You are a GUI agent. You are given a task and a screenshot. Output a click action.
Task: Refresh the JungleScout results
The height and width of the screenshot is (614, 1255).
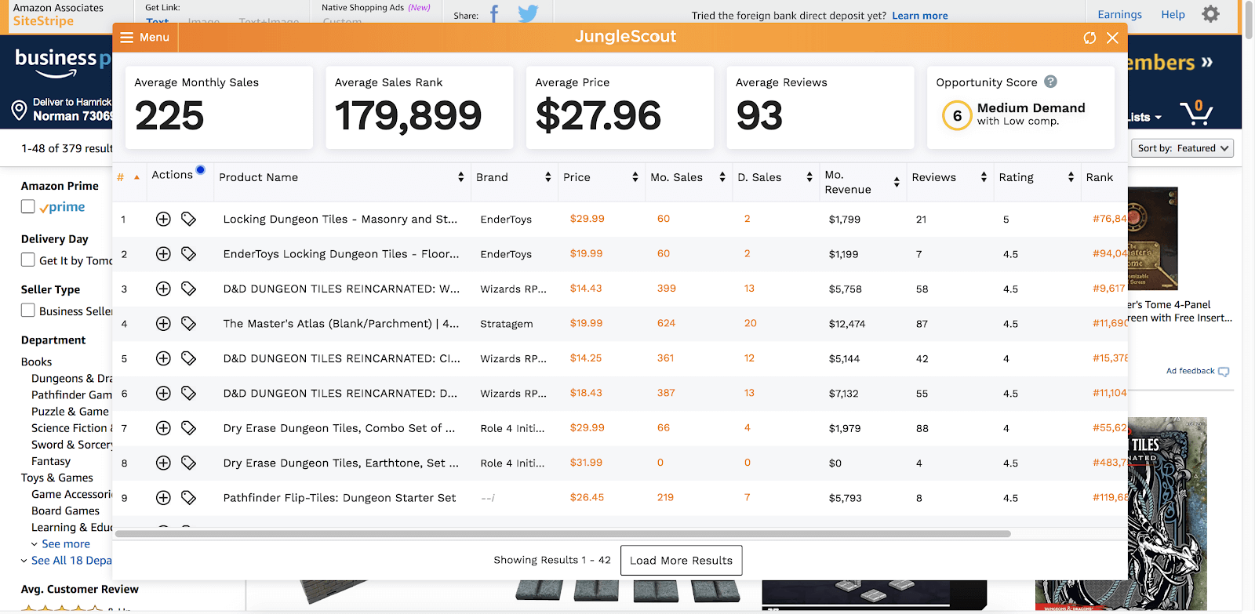click(x=1089, y=38)
